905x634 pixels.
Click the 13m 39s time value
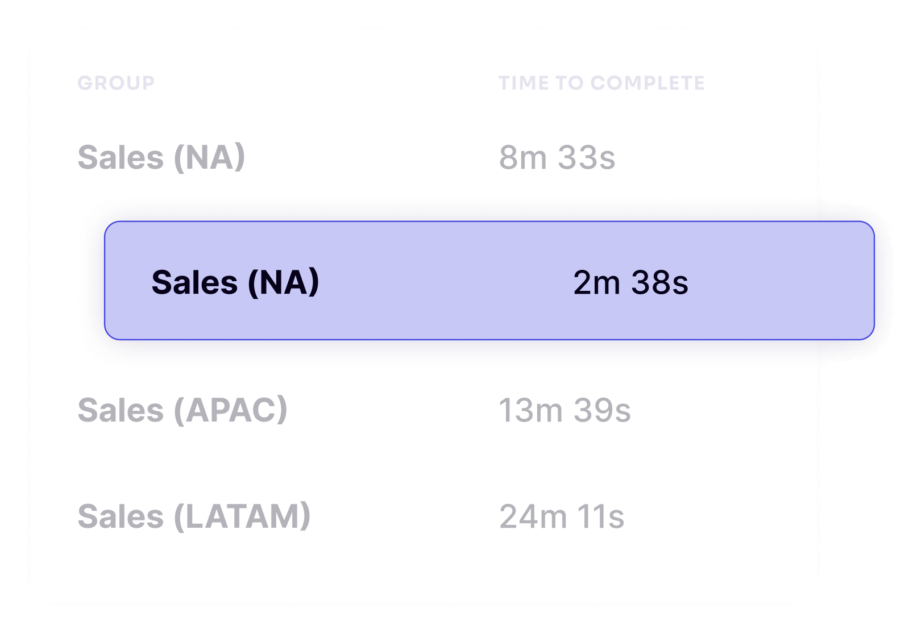coord(564,410)
